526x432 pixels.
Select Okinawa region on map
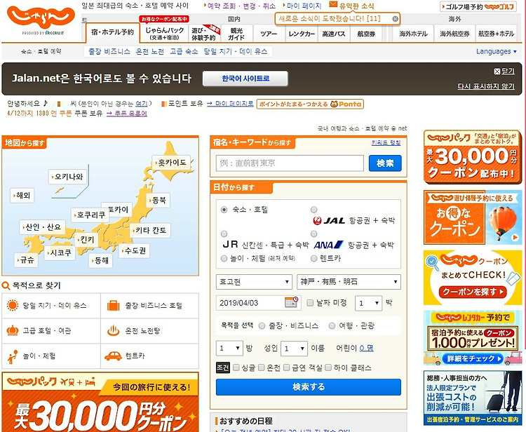[x=67, y=177]
